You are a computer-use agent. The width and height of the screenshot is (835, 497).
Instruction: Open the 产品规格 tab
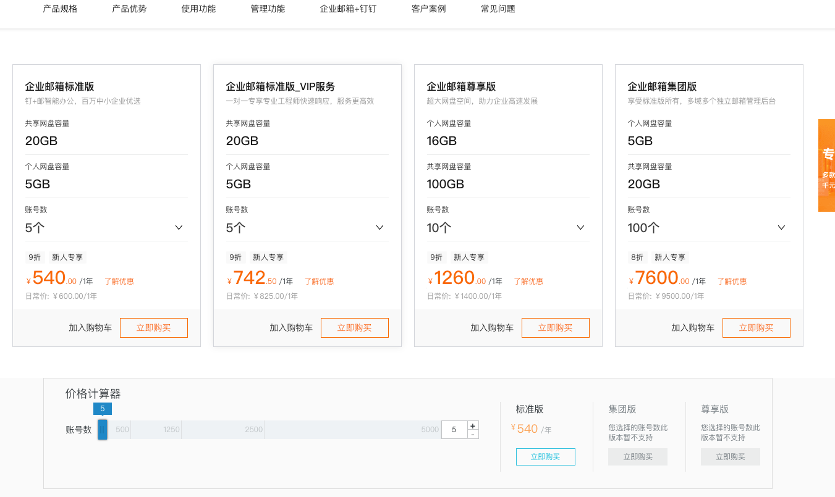(x=60, y=9)
